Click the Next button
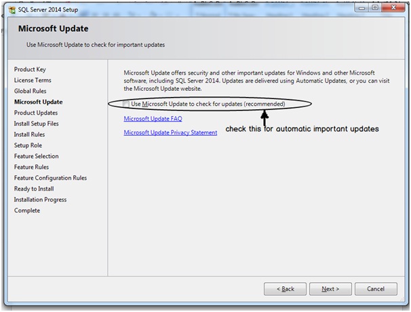Viewport: 411px width, 312px height. (330, 289)
